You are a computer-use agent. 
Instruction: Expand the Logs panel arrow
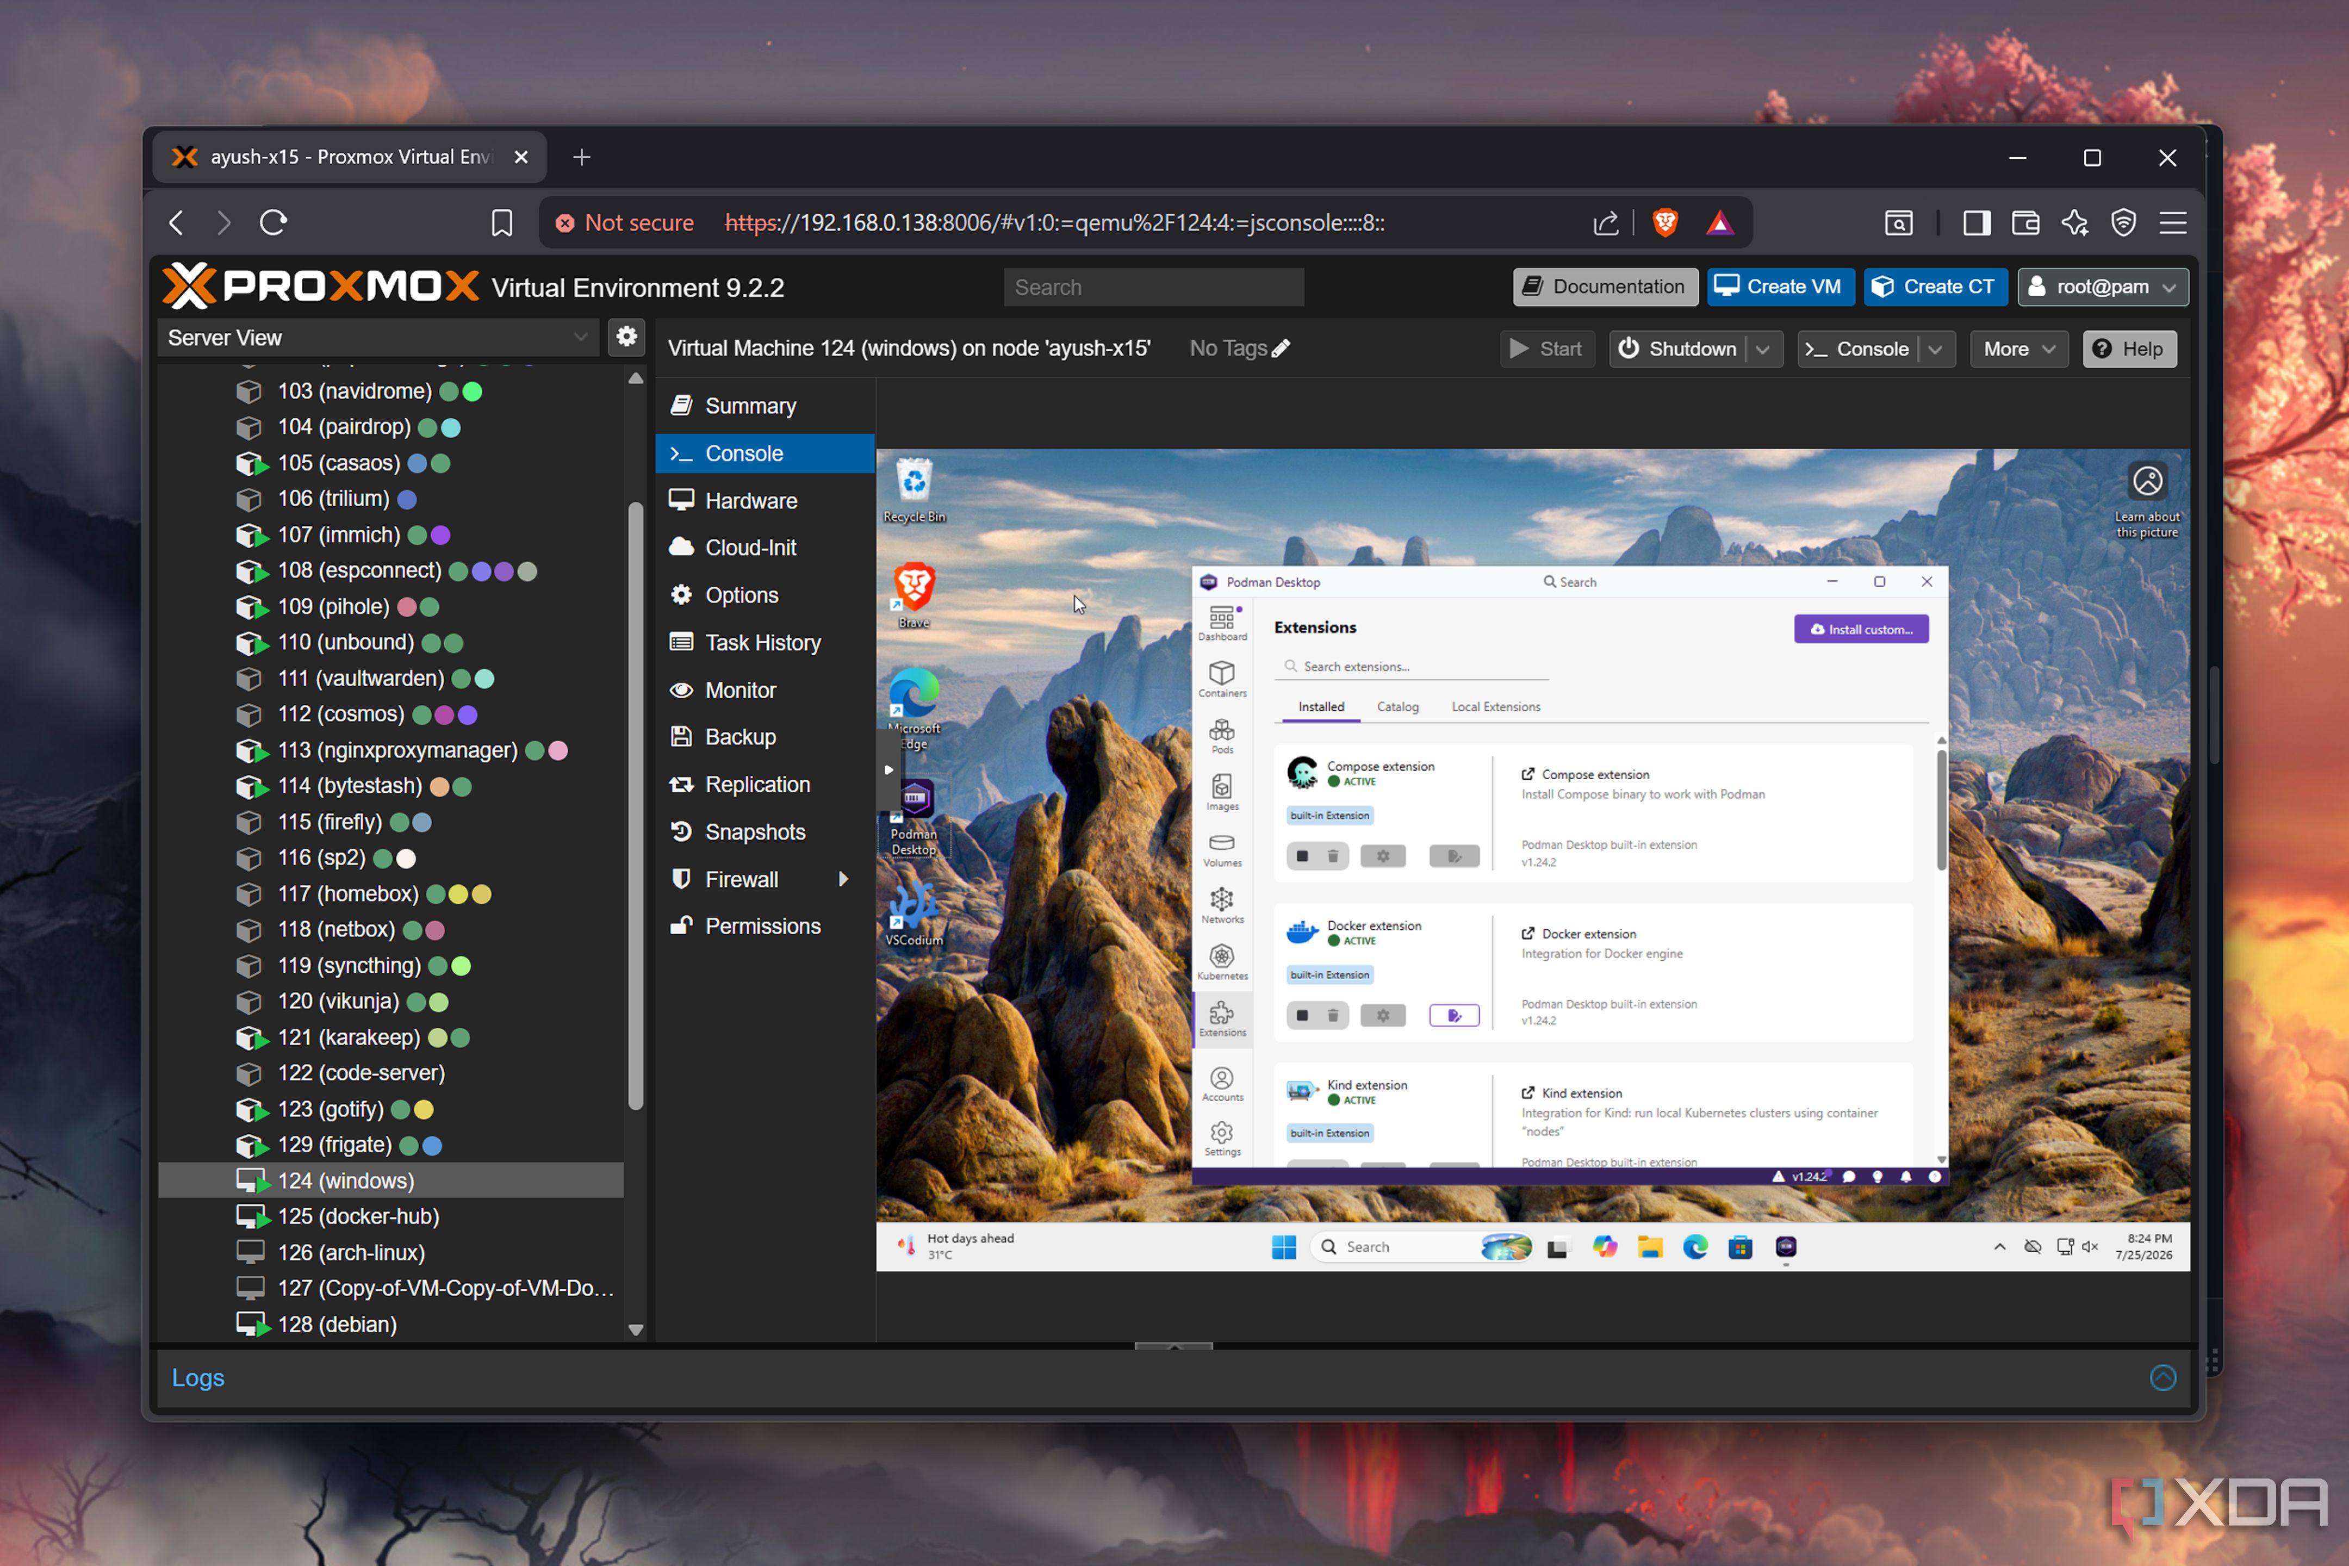pos(2162,1377)
